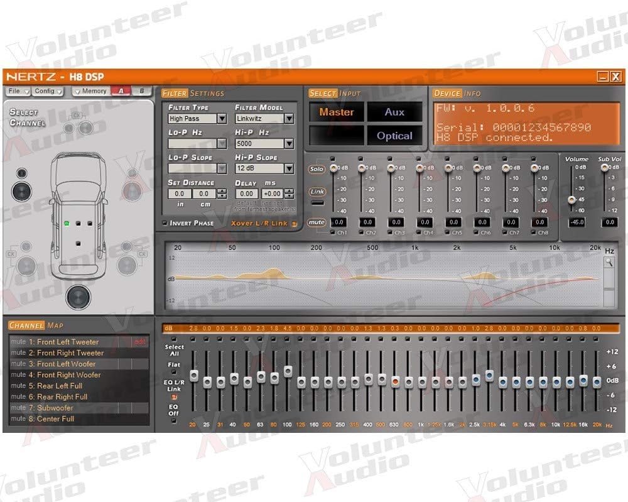Click the 100 Hz EQ band slider
Viewport: 628px width, 502px height.
click(288, 371)
